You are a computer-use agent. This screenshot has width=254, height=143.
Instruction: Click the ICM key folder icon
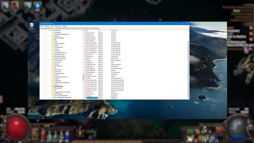53,90
